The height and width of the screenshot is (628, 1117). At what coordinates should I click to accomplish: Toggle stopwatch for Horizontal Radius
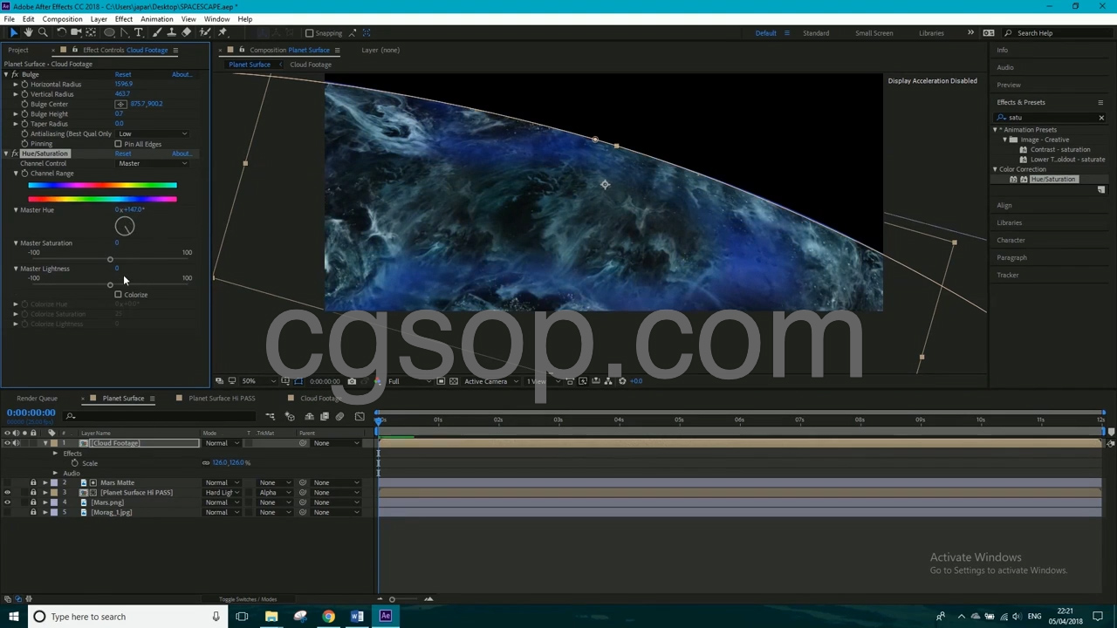24,85
